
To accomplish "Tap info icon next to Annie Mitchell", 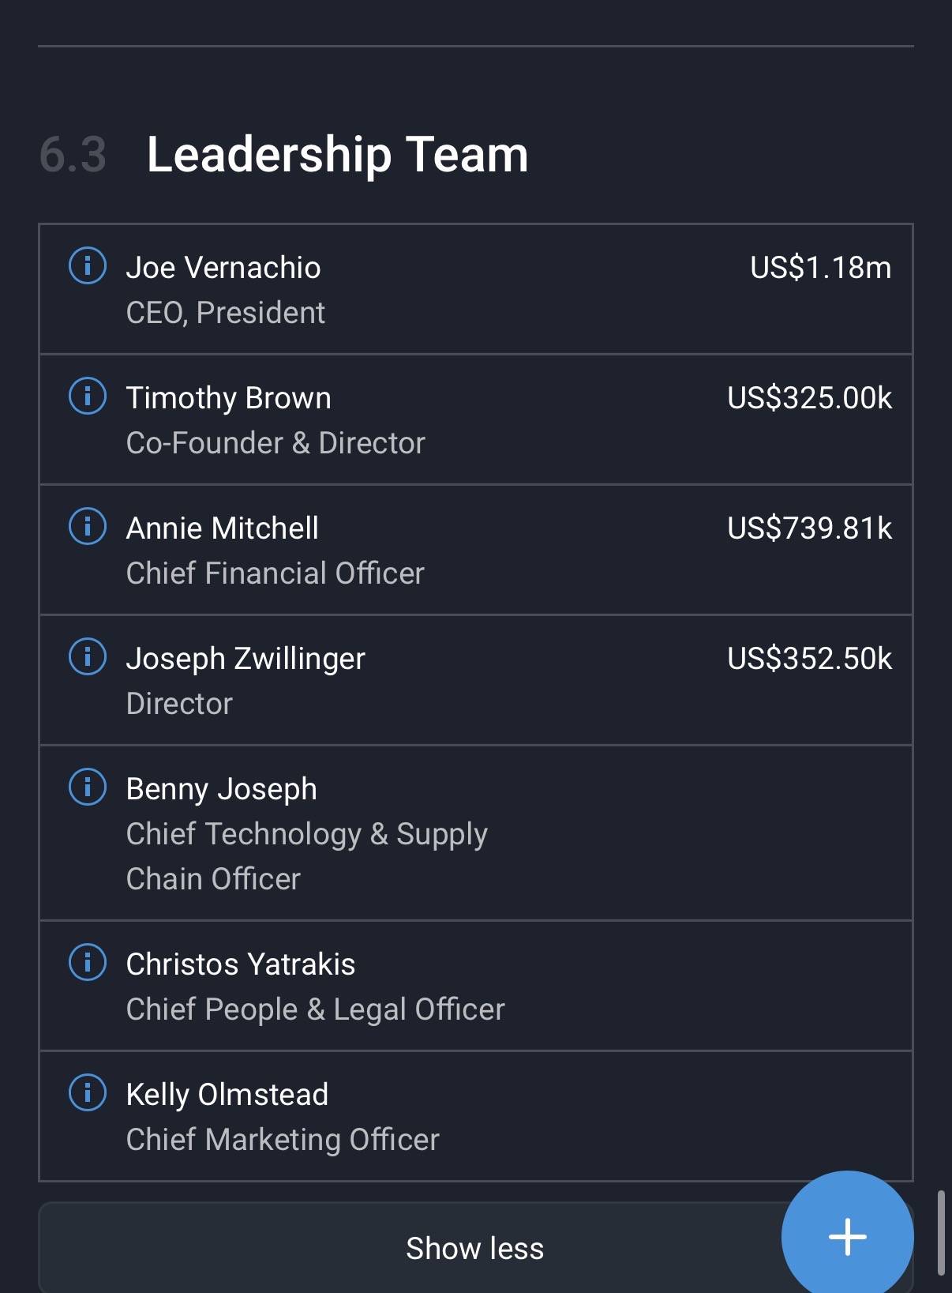I will 88,526.
